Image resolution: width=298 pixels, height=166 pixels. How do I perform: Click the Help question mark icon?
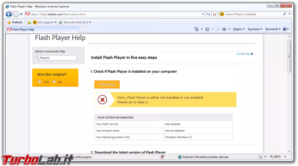284,29
